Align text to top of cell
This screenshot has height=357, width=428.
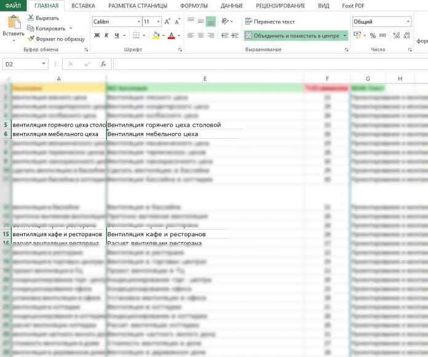[191, 21]
